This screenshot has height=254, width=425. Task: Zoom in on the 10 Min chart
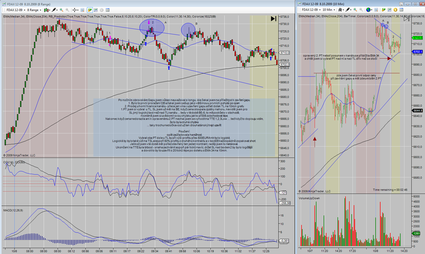point(355,10)
